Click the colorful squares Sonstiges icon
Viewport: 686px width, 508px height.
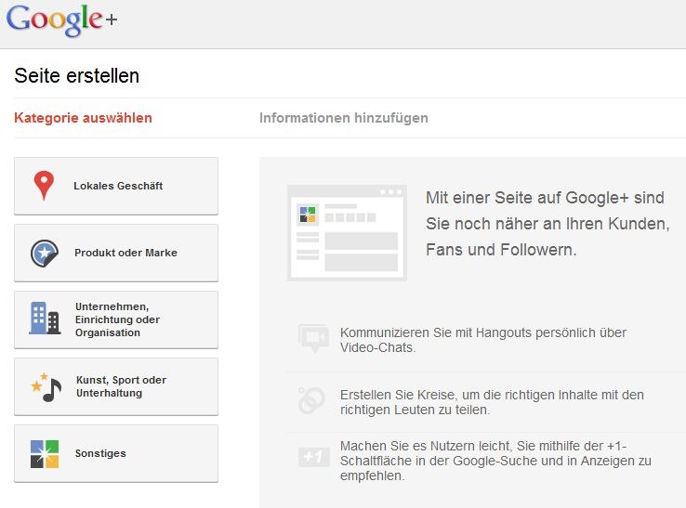click(44, 453)
